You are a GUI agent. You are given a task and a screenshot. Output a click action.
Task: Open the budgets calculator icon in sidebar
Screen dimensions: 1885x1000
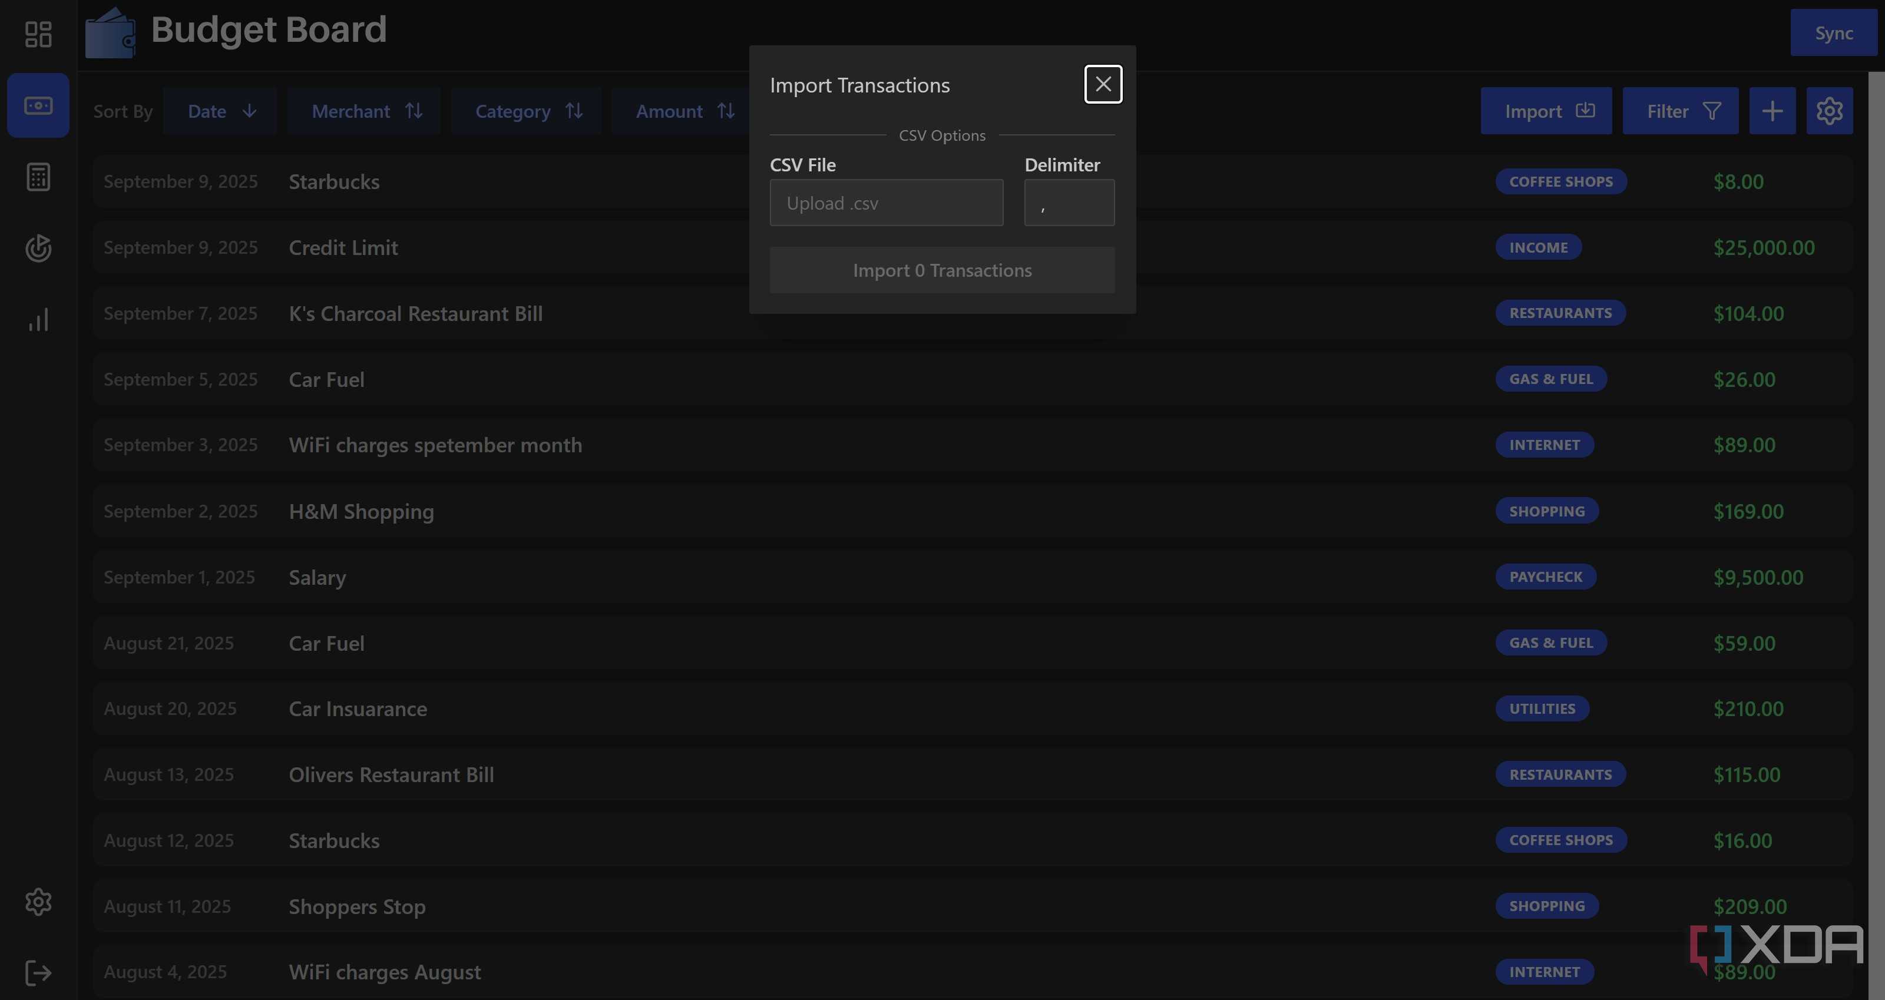[38, 176]
